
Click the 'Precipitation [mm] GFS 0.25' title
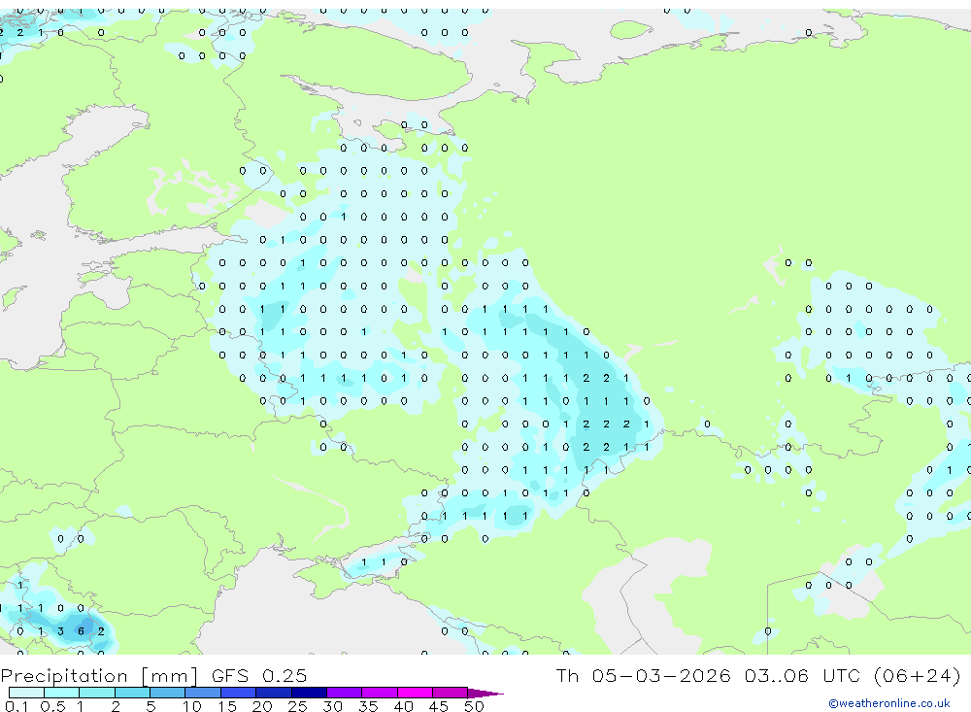(153, 676)
